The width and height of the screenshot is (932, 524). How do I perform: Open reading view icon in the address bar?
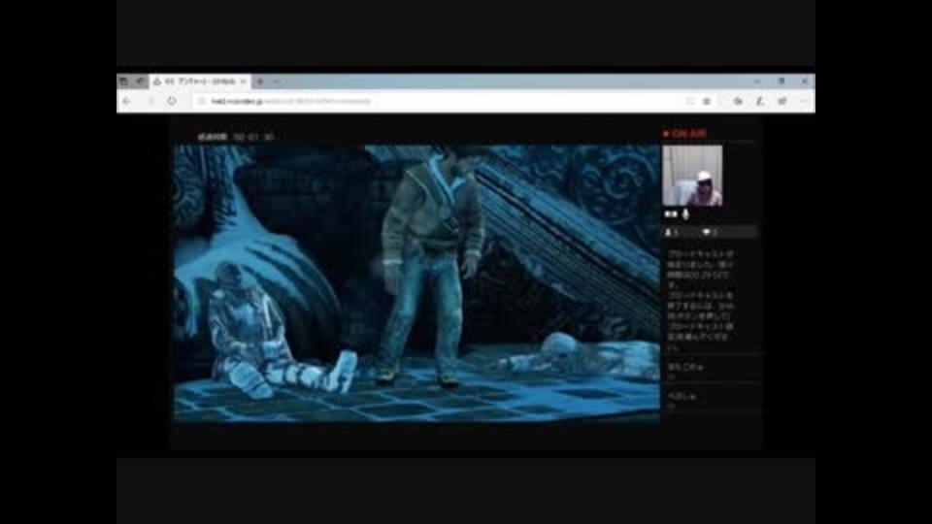[x=690, y=102]
